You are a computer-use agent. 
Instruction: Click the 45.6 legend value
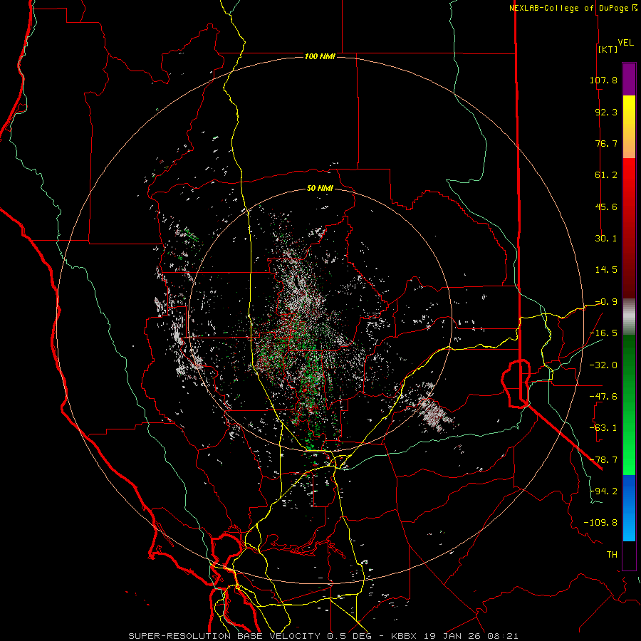pos(606,207)
